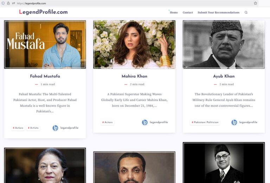Image resolution: width=270 pixels, height=183 pixels.
Task: Click the '1 min read' text
Action: tap(48, 84)
